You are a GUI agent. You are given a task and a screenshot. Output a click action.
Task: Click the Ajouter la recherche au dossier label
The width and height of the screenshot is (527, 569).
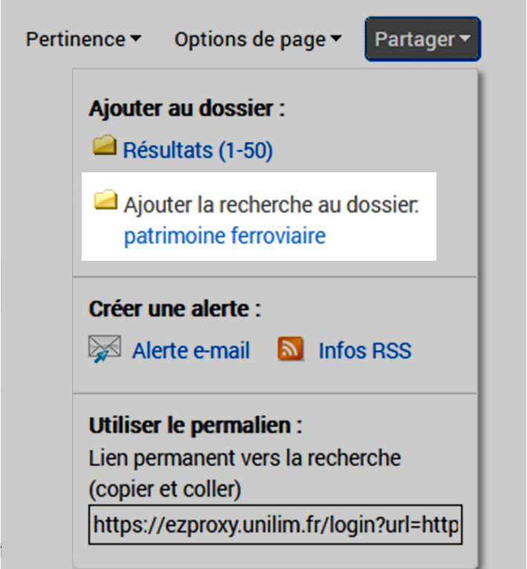[x=272, y=204]
